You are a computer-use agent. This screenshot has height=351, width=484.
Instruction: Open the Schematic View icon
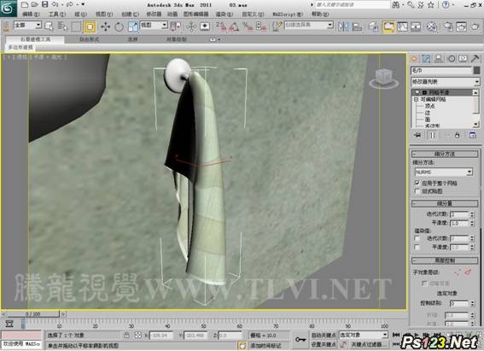coord(416,26)
